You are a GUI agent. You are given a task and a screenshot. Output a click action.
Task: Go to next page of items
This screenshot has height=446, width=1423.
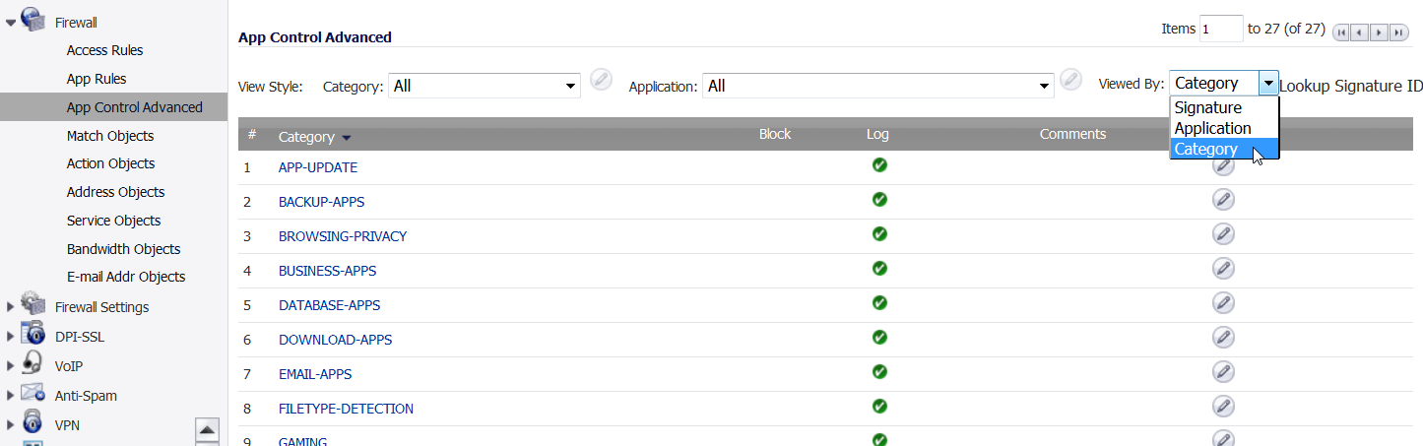(1380, 32)
